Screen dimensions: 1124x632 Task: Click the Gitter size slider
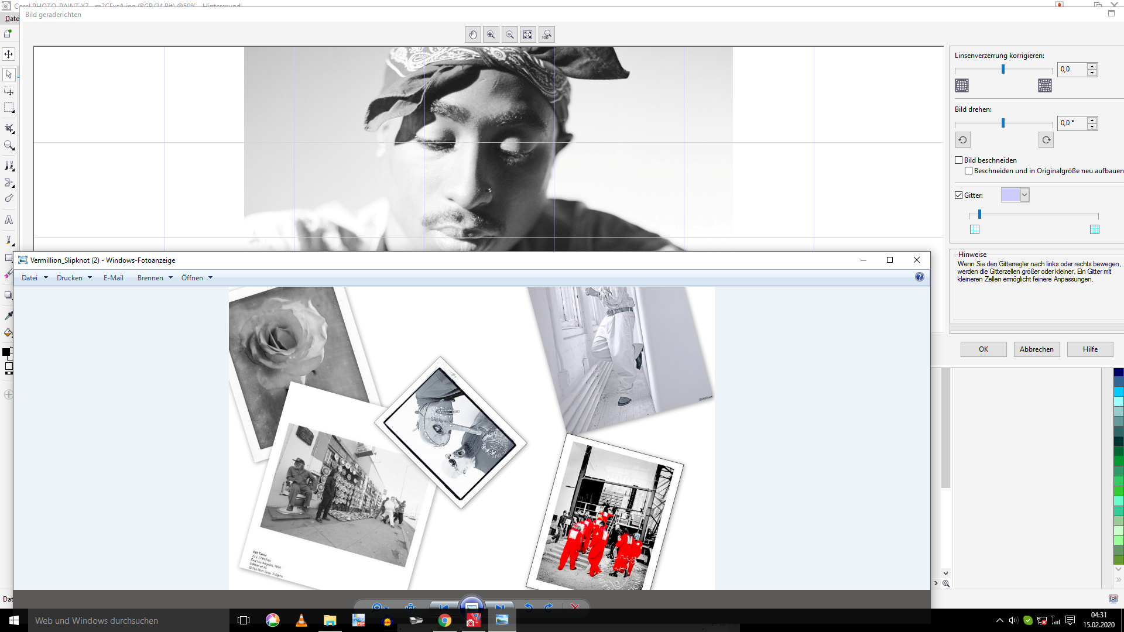(x=1033, y=215)
